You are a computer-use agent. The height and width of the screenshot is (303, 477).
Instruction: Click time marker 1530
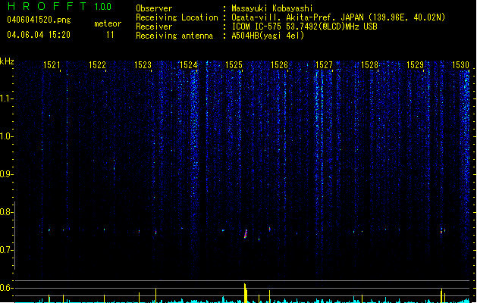click(x=460, y=65)
